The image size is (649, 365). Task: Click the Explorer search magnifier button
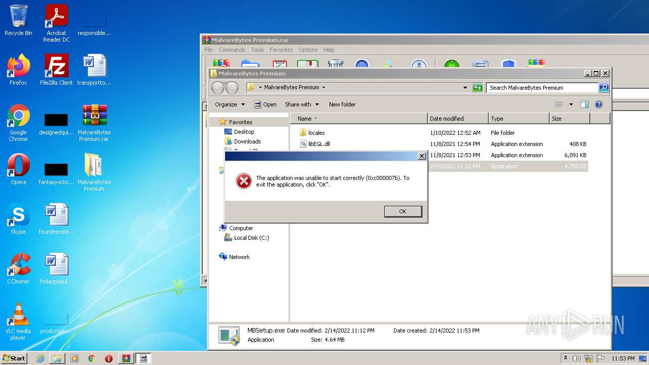pyautogui.click(x=603, y=88)
